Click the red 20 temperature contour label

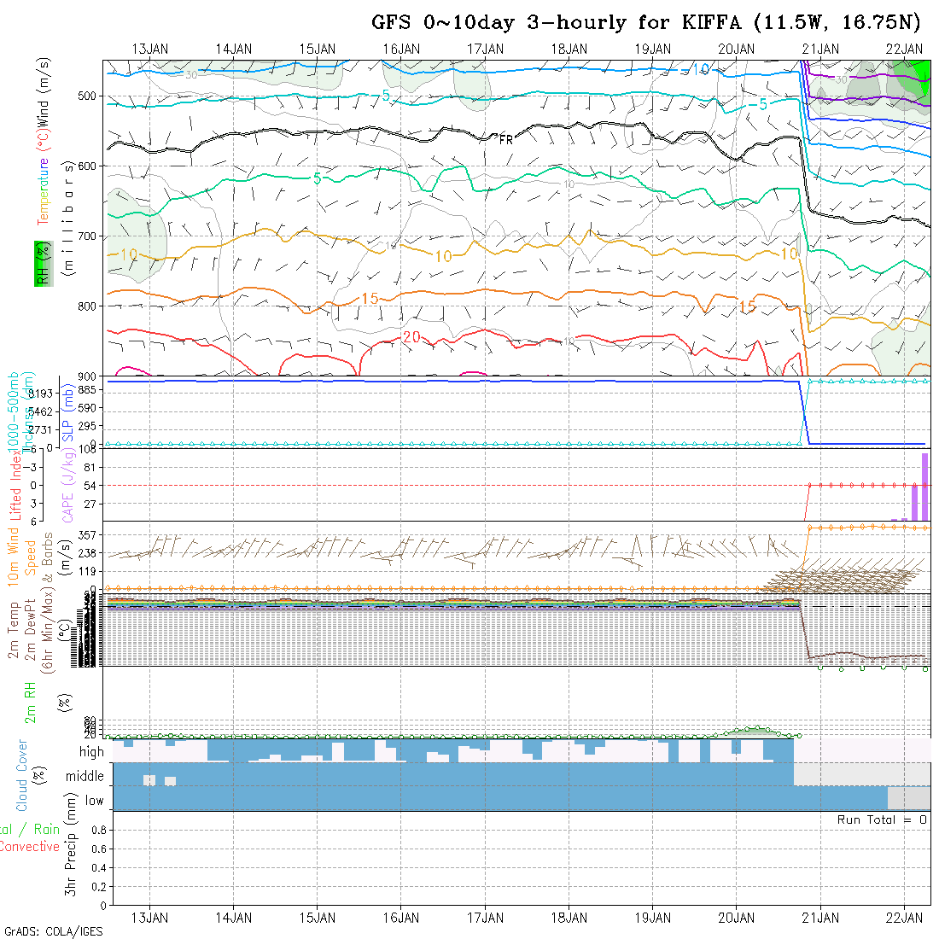point(411,338)
